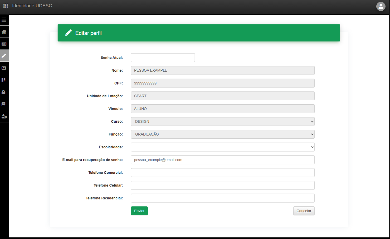The image size is (390, 239).
Task: Expand the Curso dropdown showing DESIGN
Action: (x=222, y=122)
